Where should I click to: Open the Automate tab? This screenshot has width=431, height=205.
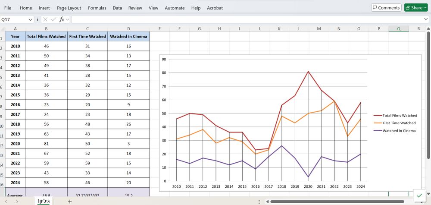[175, 8]
